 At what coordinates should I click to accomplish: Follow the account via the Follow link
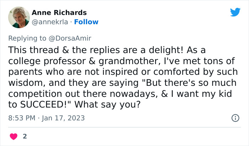86,22
